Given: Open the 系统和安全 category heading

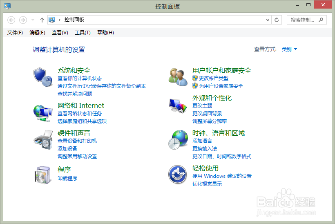Looking at the screenshot, I should pyautogui.click(x=74, y=71).
